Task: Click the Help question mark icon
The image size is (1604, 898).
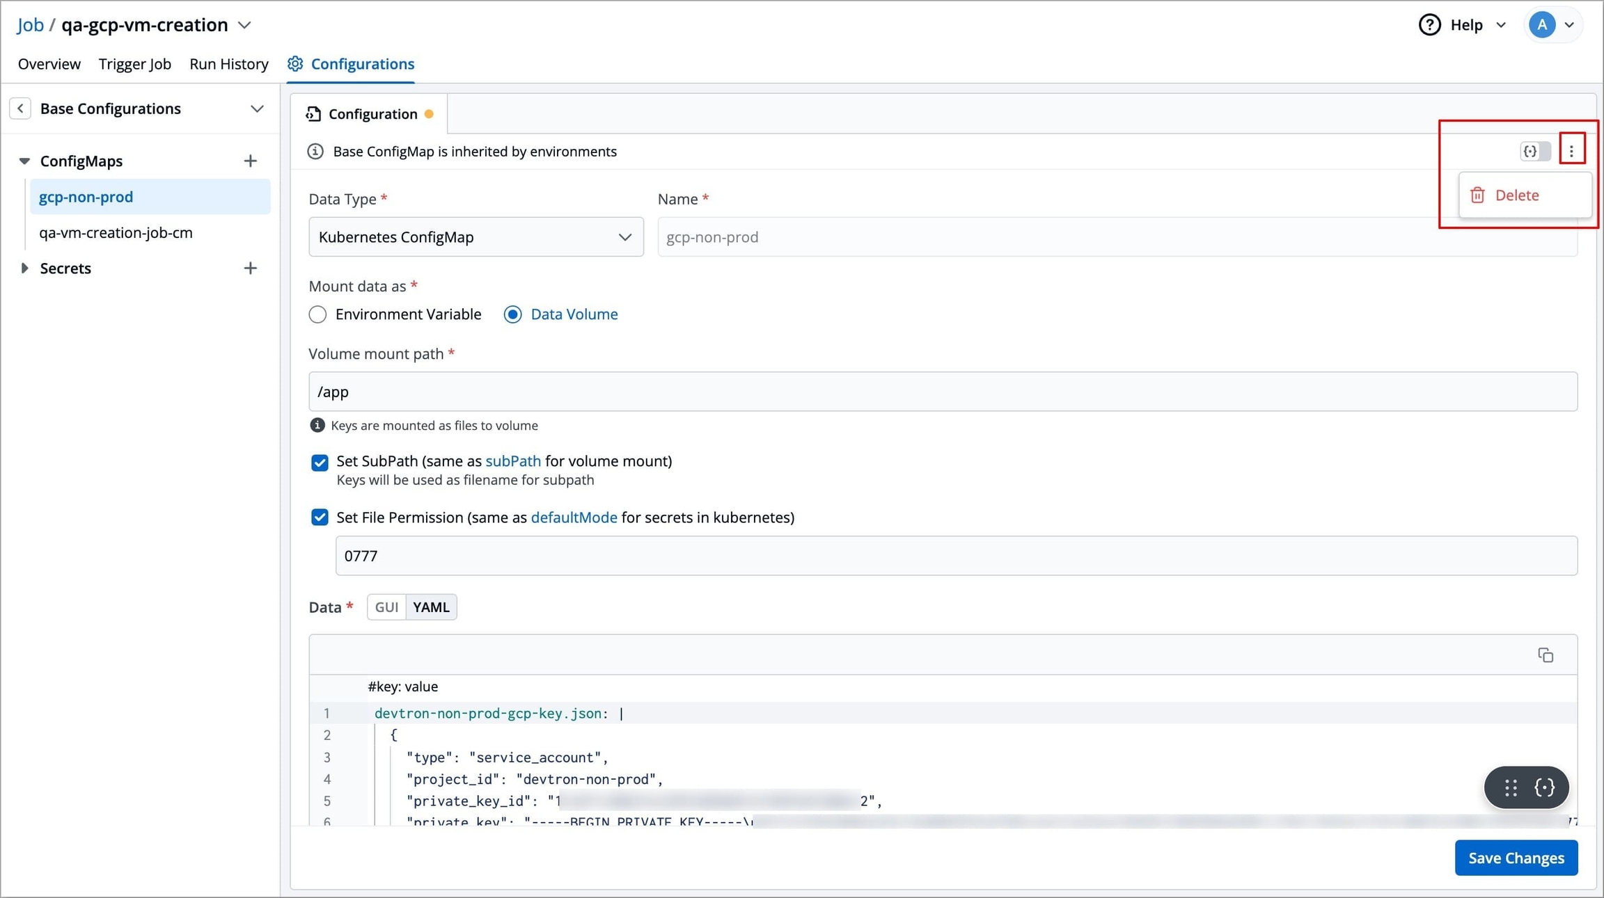Action: coord(1429,25)
